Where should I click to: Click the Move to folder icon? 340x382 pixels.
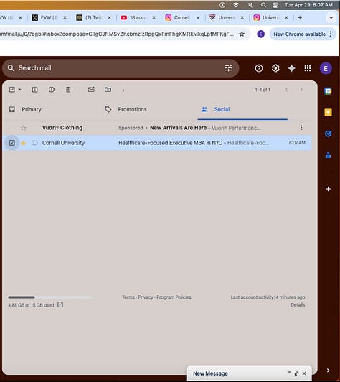pos(108,90)
